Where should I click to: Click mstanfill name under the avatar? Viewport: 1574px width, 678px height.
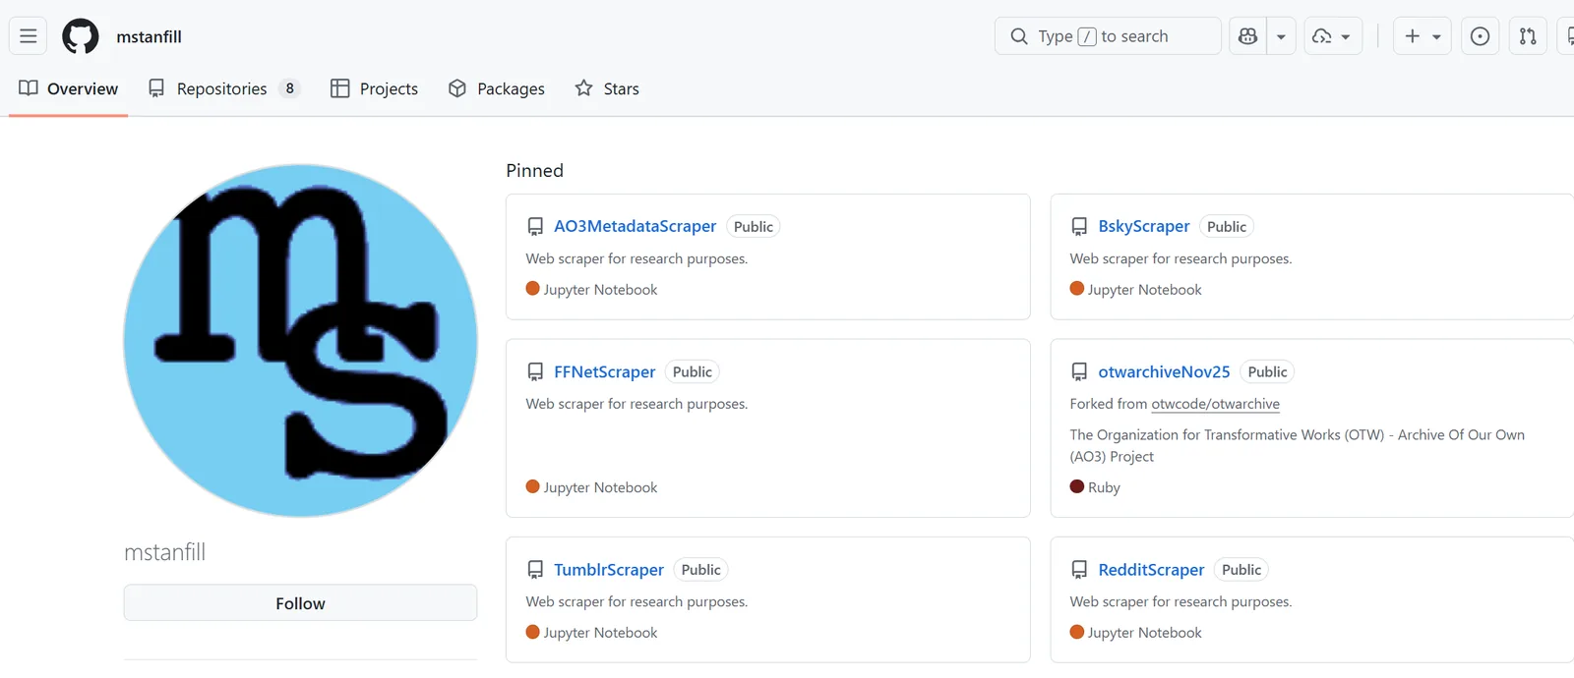pos(165,552)
